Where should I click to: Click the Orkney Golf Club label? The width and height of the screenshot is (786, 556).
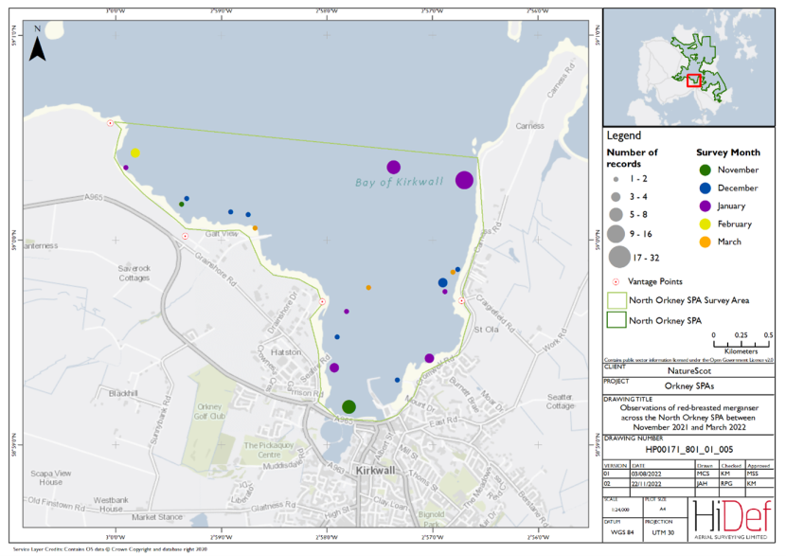tap(210, 411)
